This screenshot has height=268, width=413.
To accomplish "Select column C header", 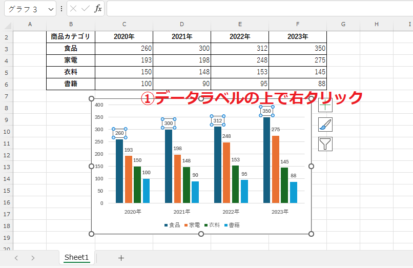I will click(x=124, y=24).
